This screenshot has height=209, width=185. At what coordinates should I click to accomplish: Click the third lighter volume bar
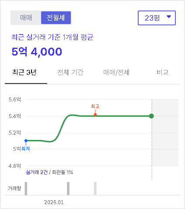[95, 188]
